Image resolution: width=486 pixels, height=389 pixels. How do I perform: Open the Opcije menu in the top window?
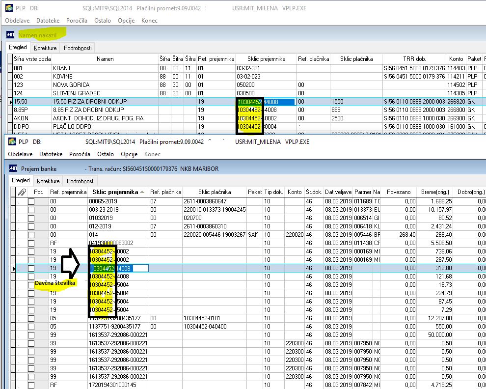click(x=126, y=21)
